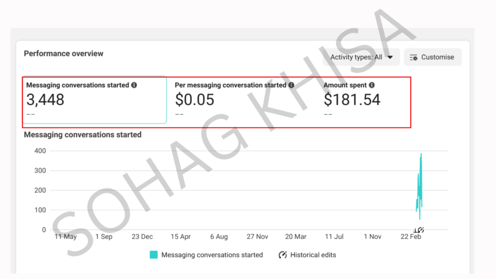Click the 11 May date axis label
Image resolution: width=496 pixels, height=279 pixels.
coord(65,237)
